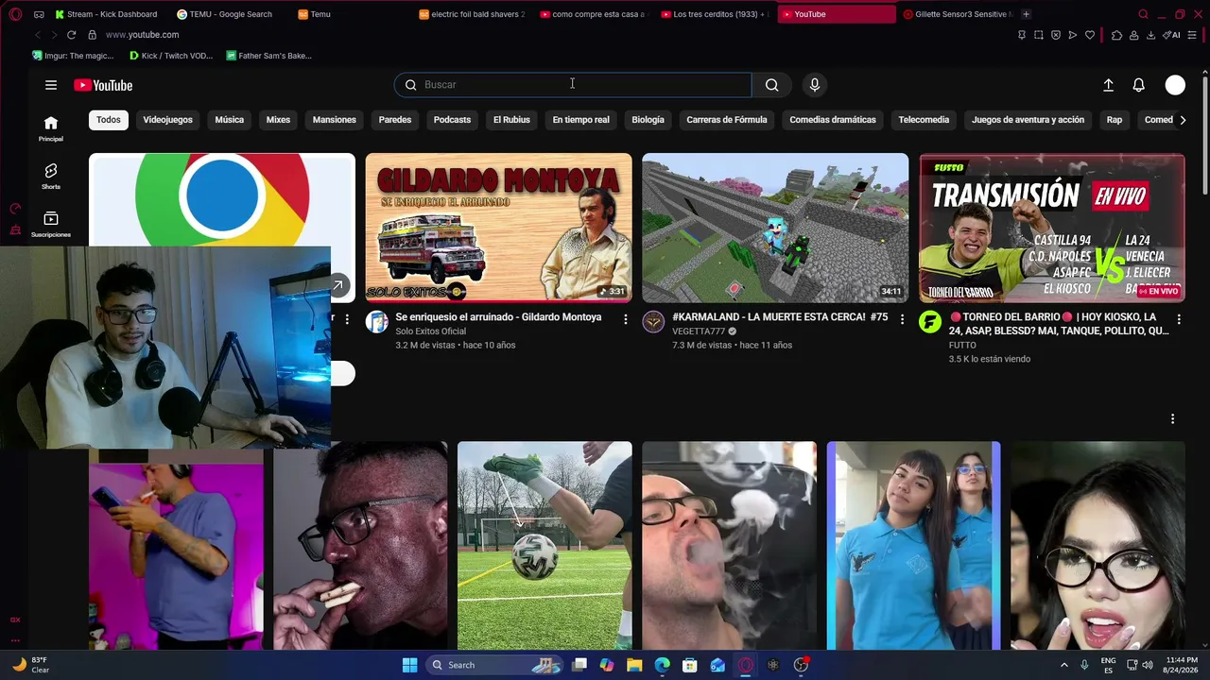The height and width of the screenshot is (680, 1210).
Task: Select the Mansiones chip
Action: (335, 120)
